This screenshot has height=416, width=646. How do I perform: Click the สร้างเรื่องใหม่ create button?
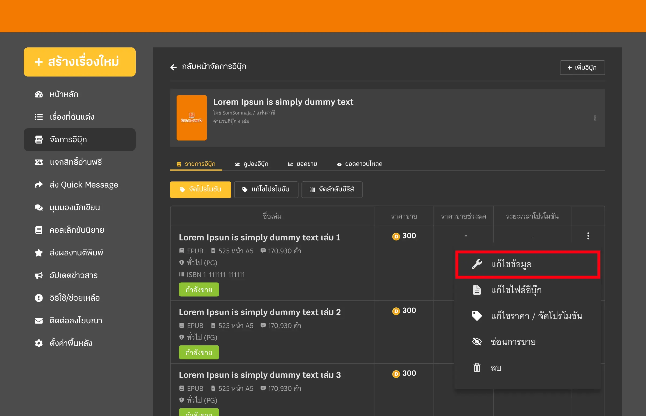click(x=80, y=62)
